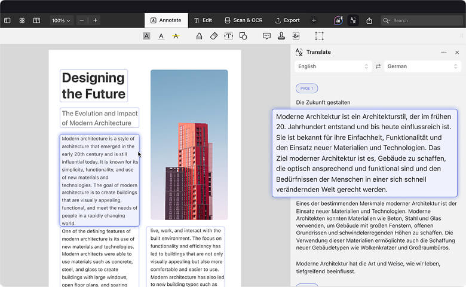Click the PAGE 1 label button
This screenshot has height=287, width=466.
(306, 88)
